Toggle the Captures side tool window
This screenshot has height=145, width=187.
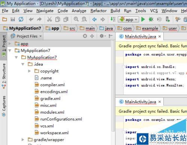point(4,106)
